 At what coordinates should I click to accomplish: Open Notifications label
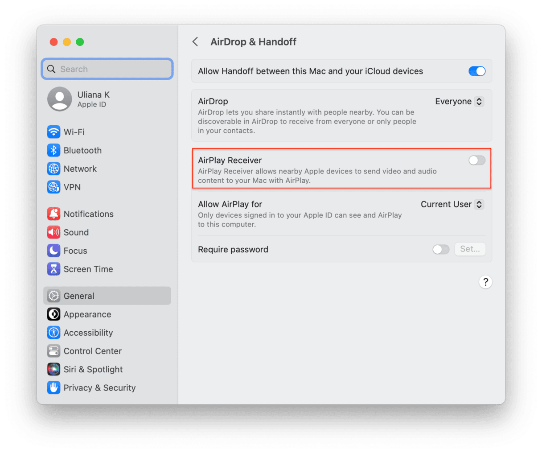click(89, 214)
